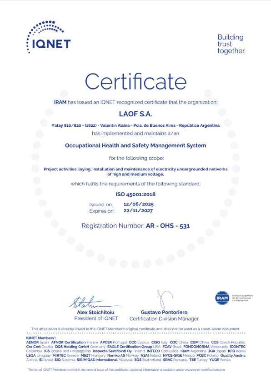
Task: Click the name 'Gustavo Pontoriero'
Action: pyautogui.click(x=164, y=313)
